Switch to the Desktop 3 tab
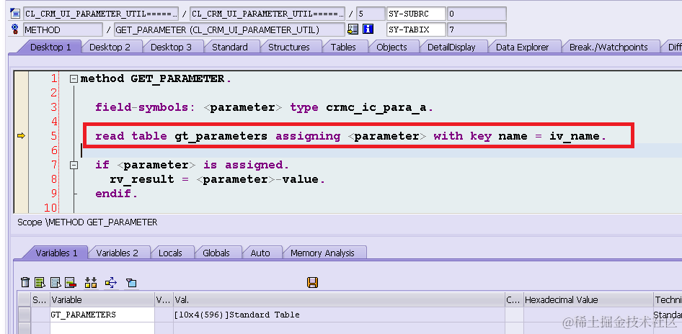The height and width of the screenshot is (334, 682). 171,47
